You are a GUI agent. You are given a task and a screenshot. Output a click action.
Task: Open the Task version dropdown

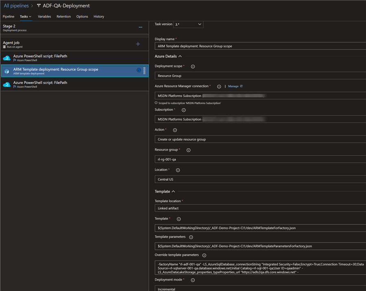[188, 24]
